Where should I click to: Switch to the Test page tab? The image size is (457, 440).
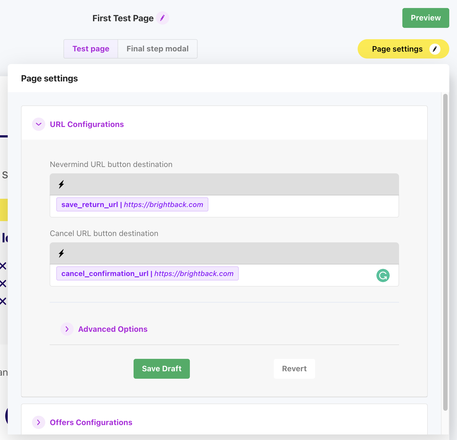(x=91, y=49)
